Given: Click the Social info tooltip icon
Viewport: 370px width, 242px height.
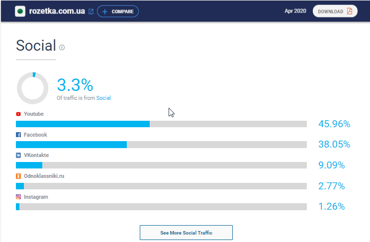Looking at the screenshot, I should click(x=62, y=48).
